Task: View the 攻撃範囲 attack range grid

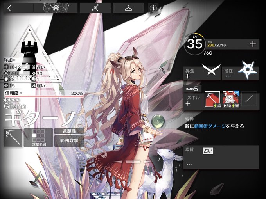Action: pyautogui.click(x=38, y=138)
